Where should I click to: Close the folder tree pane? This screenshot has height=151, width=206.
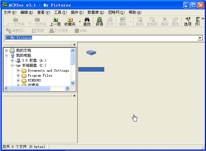tap(74, 45)
